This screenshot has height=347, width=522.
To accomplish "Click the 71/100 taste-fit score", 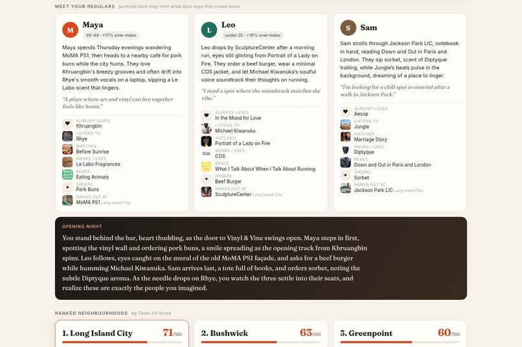I will (172, 333).
